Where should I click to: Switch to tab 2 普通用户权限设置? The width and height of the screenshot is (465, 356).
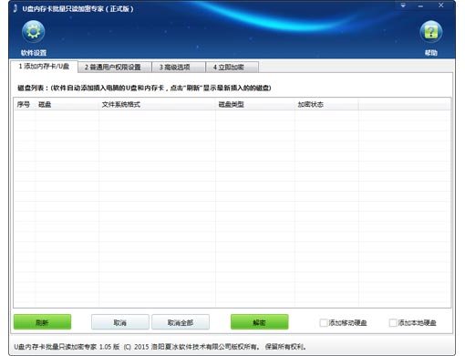tap(114, 68)
